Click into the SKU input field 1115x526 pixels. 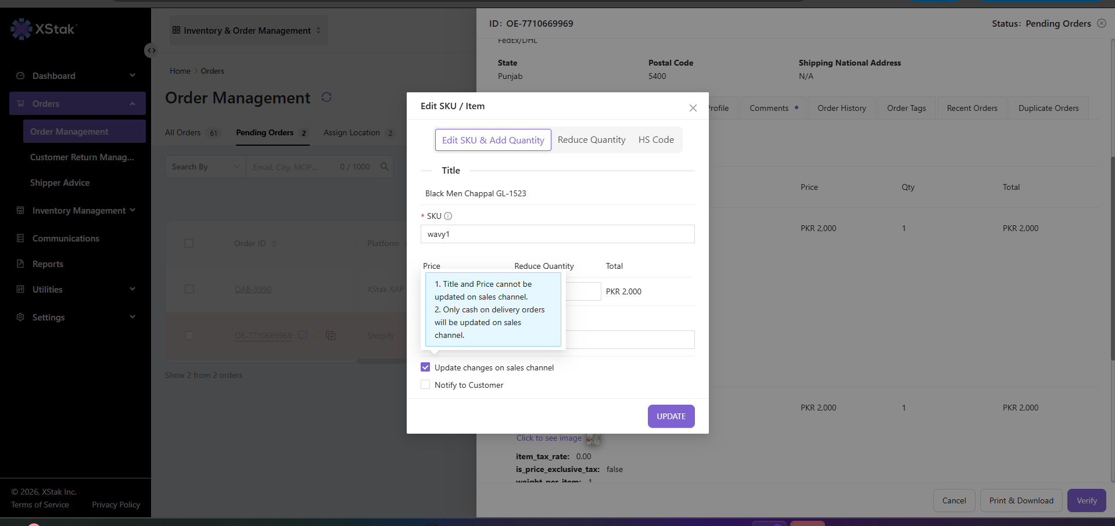point(557,234)
